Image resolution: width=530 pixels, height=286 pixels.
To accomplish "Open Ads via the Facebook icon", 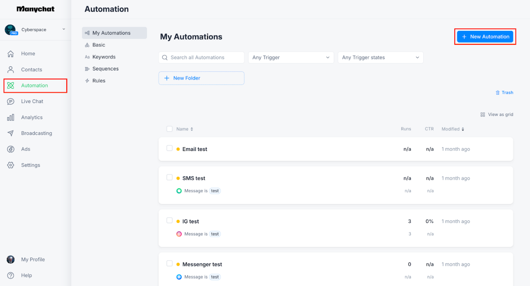I will point(11,149).
